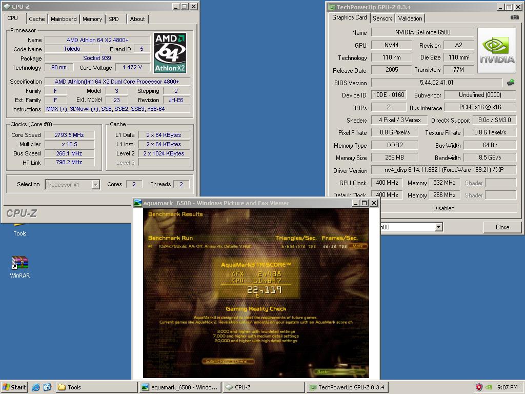Viewport: 525px width, 394px height.
Task: Click Submit Results Online in AquaMark image
Action: coord(228,361)
